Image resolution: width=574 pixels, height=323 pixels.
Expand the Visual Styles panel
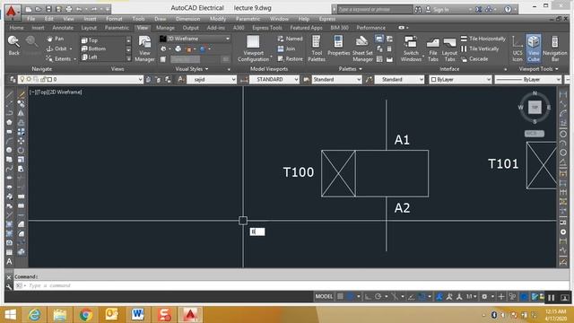coord(192,69)
